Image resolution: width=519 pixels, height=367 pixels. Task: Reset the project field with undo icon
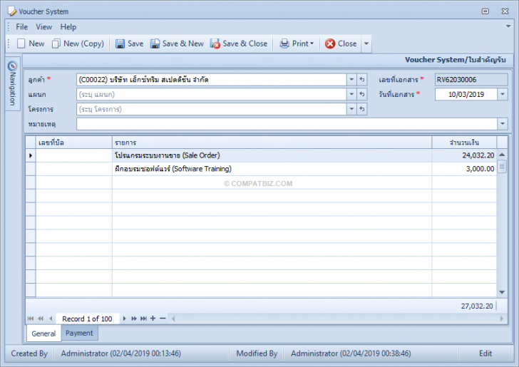[x=362, y=109]
